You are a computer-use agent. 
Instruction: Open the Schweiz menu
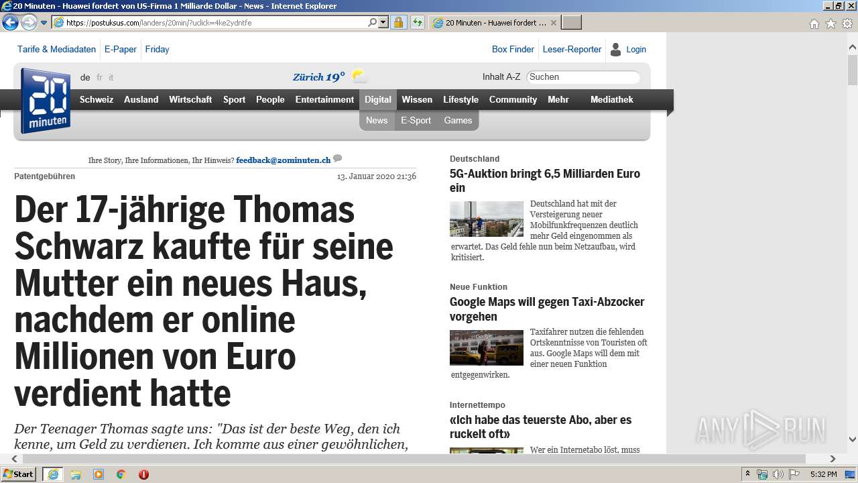click(x=97, y=99)
